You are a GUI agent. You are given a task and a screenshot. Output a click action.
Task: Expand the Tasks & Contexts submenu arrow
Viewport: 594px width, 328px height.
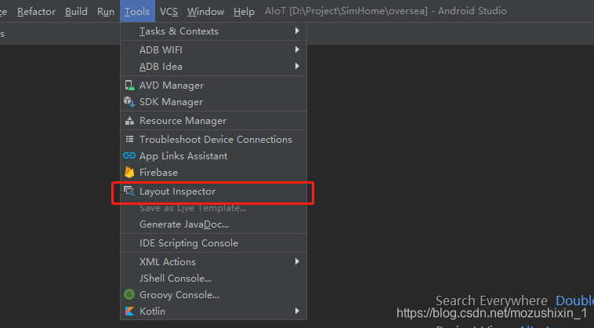pos(297,31)
